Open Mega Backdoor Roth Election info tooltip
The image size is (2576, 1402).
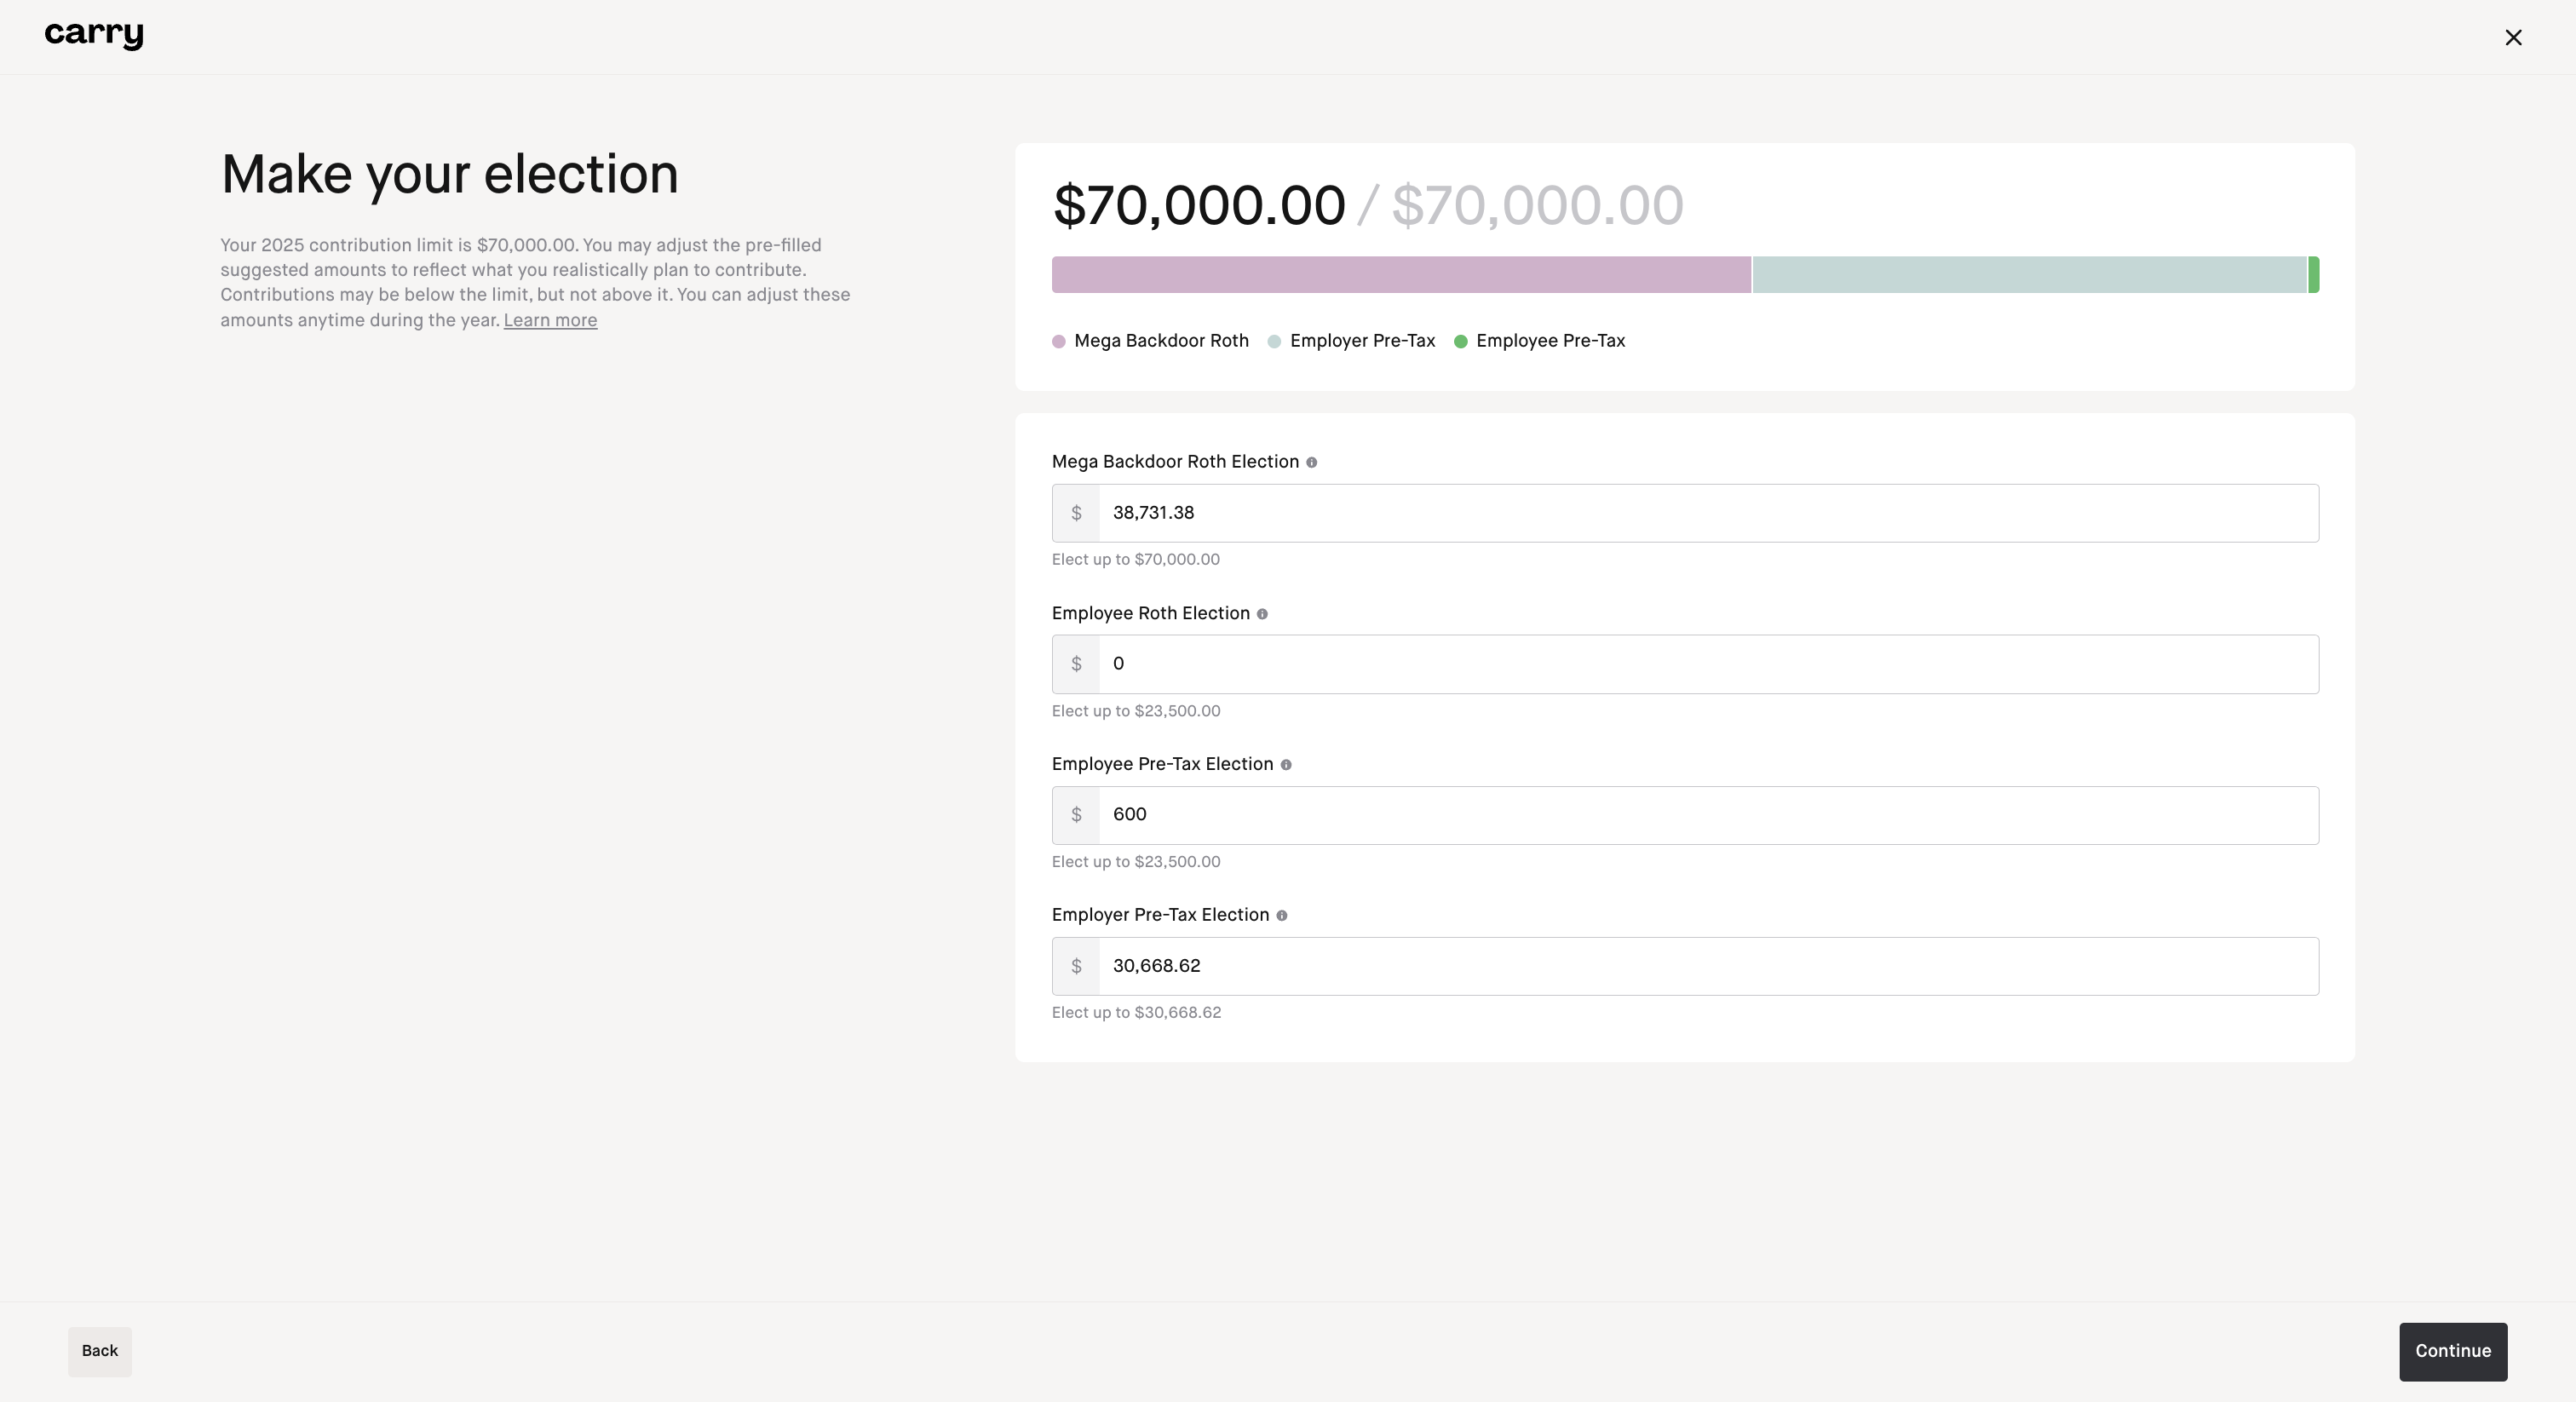pyautogui.click(x=1312, y=463)
